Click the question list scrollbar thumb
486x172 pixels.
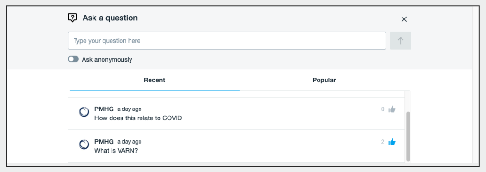408,136
